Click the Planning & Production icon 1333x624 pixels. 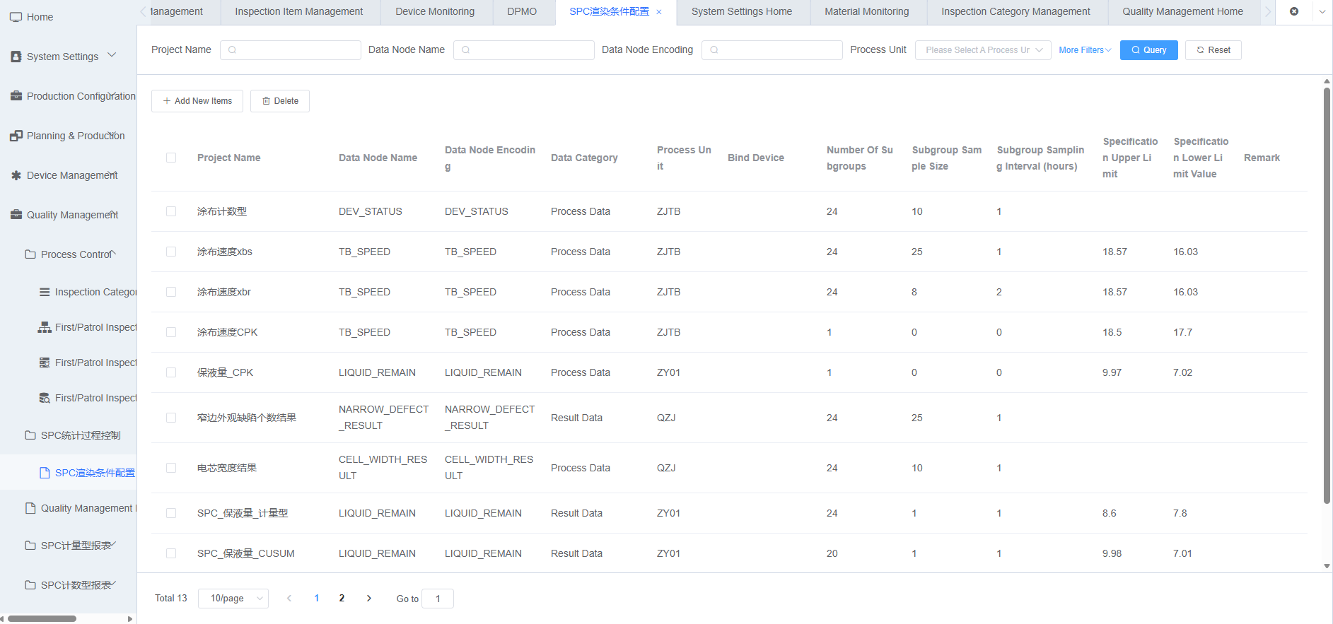click(x=16, y=136)
